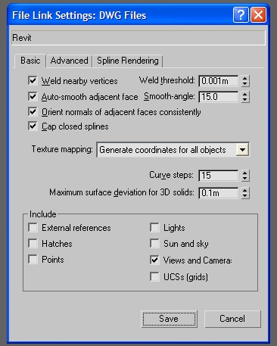Image resolution: width=277 pixels, height=346 pixels.
Task: Decrease the Smooth-angle spinner down arrow
Action: pyautogui.click(x=244, y=100)
